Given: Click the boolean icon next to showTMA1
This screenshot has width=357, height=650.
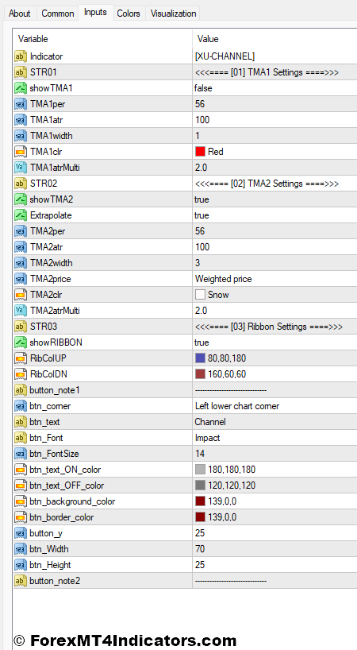Looking at the screenshot, I should 21,88.
